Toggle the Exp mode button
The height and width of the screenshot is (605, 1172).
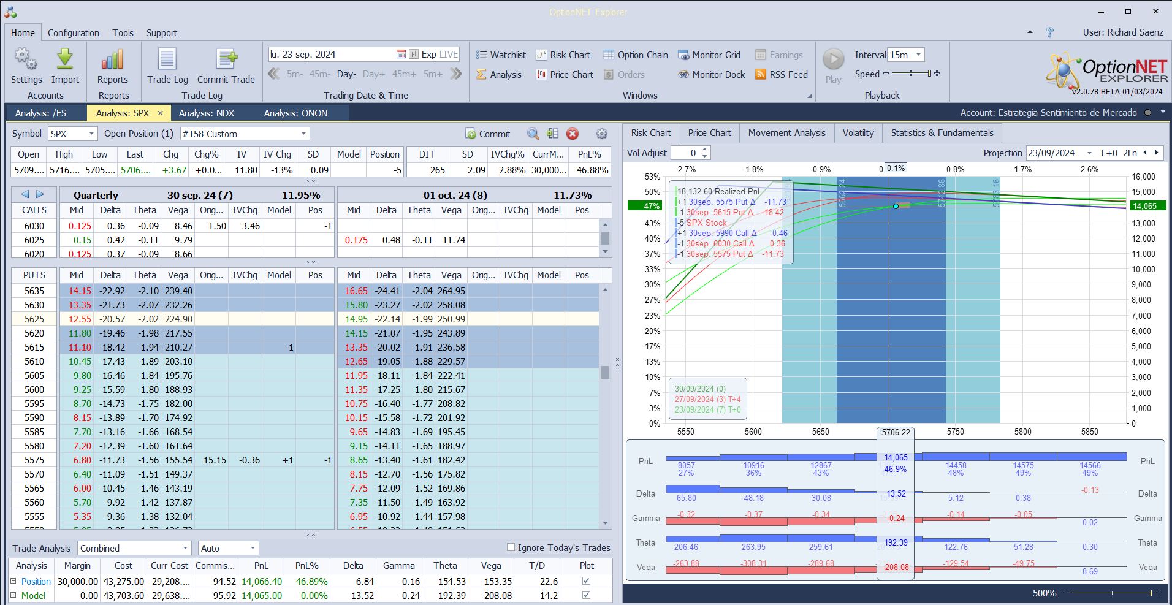coord(428,55)
